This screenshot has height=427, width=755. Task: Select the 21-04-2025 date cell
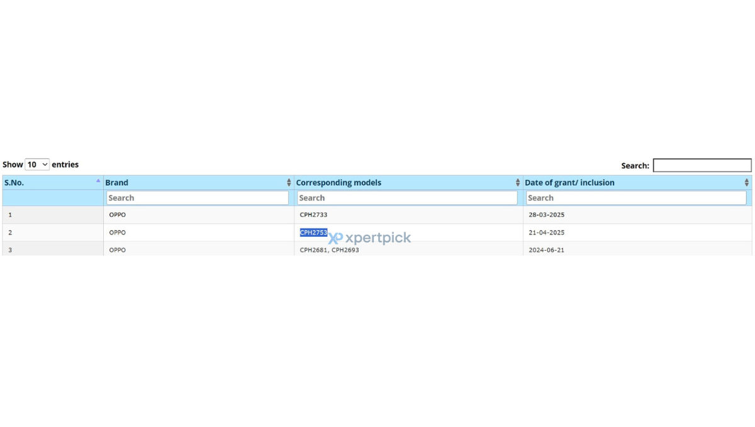pyautogui.click(x=547, y=232)
